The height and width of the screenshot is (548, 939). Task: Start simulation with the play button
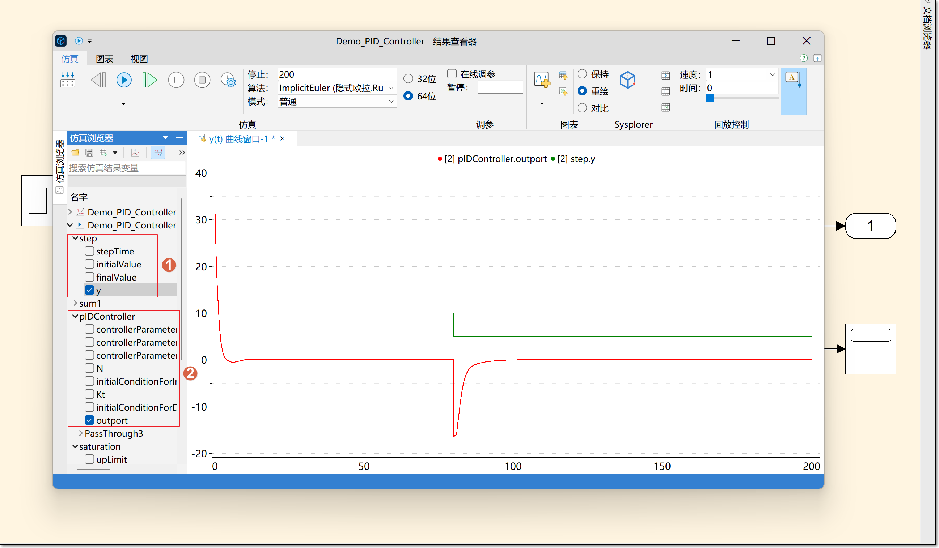[124, 80]
